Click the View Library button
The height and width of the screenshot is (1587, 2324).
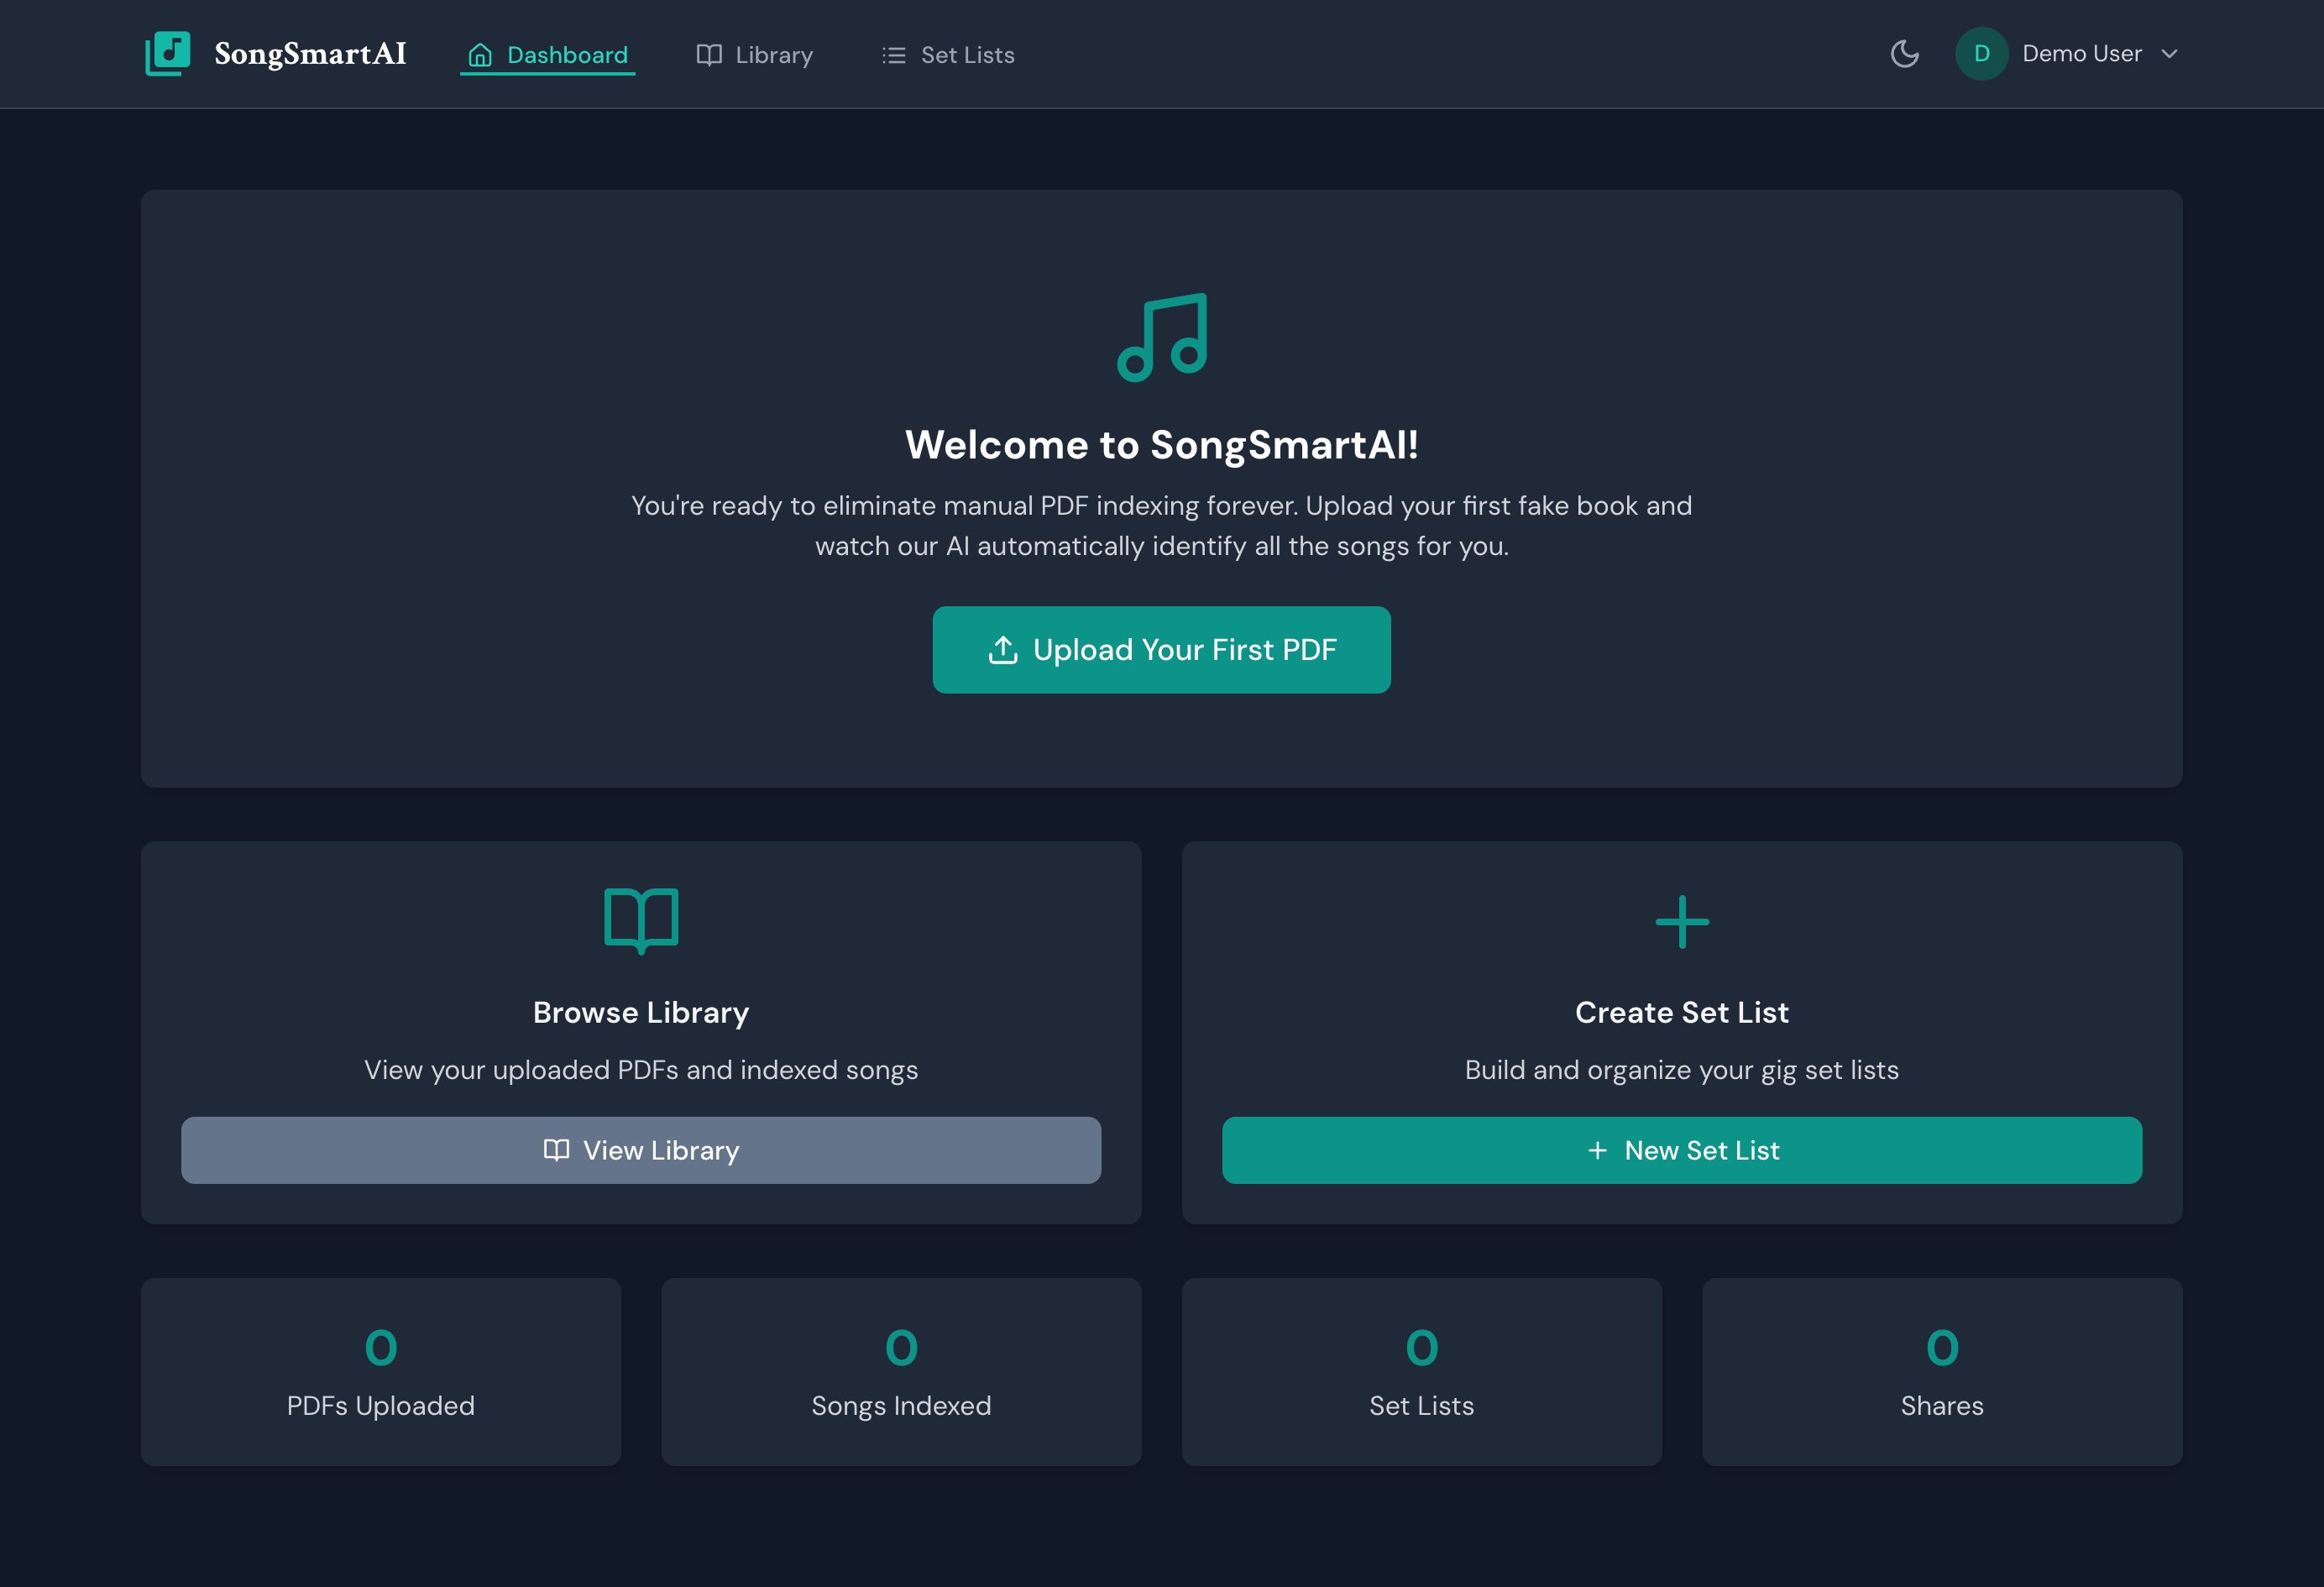pos(641,1150)
